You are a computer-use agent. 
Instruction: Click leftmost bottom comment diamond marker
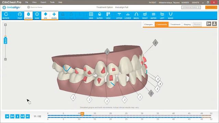(73, 97)
